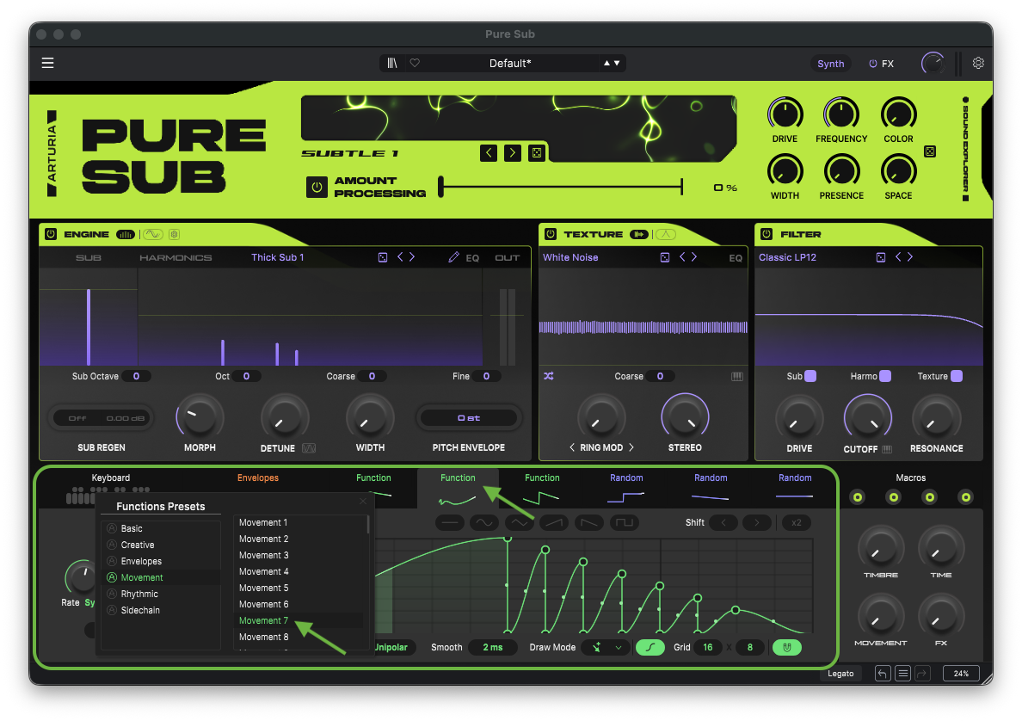Click the Sub Octave value field

(x=136, y=376)
